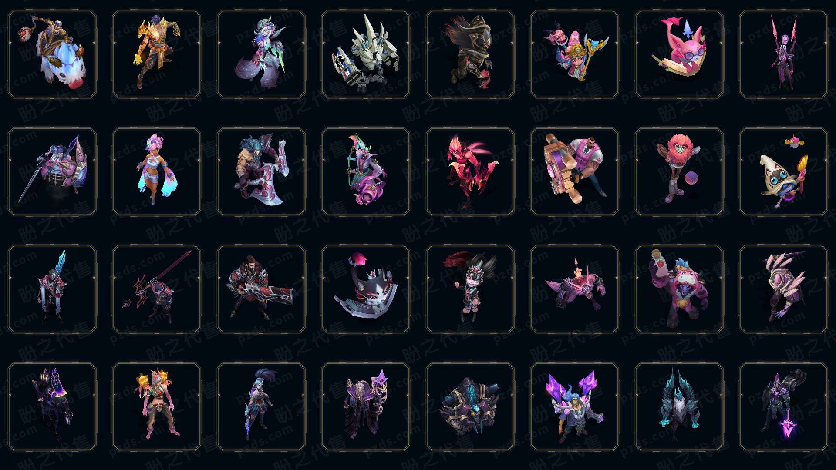The image size is (836, 470).
Task: Select the bearded man with large cannon
Action: 261,289
